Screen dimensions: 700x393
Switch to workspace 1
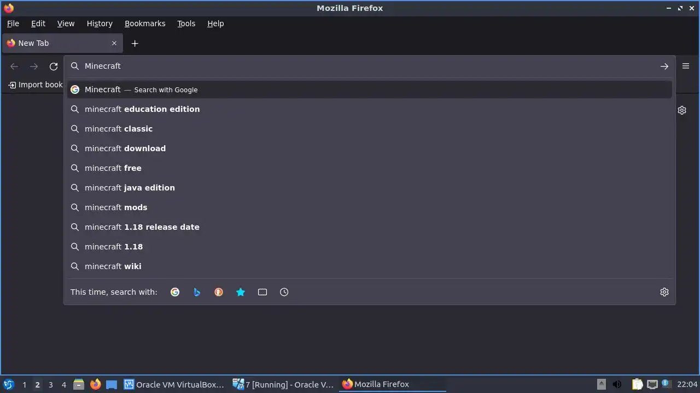24,385
